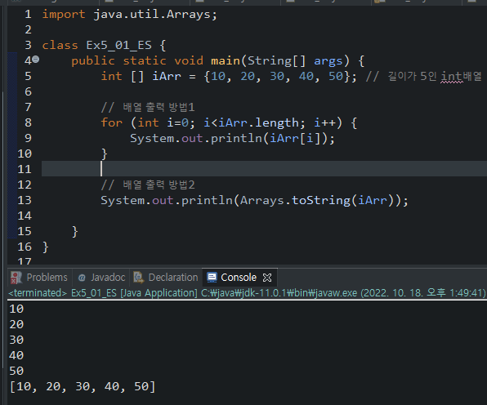487x405 pixels.
Task: Close the Console view
Action: [267, 278]
